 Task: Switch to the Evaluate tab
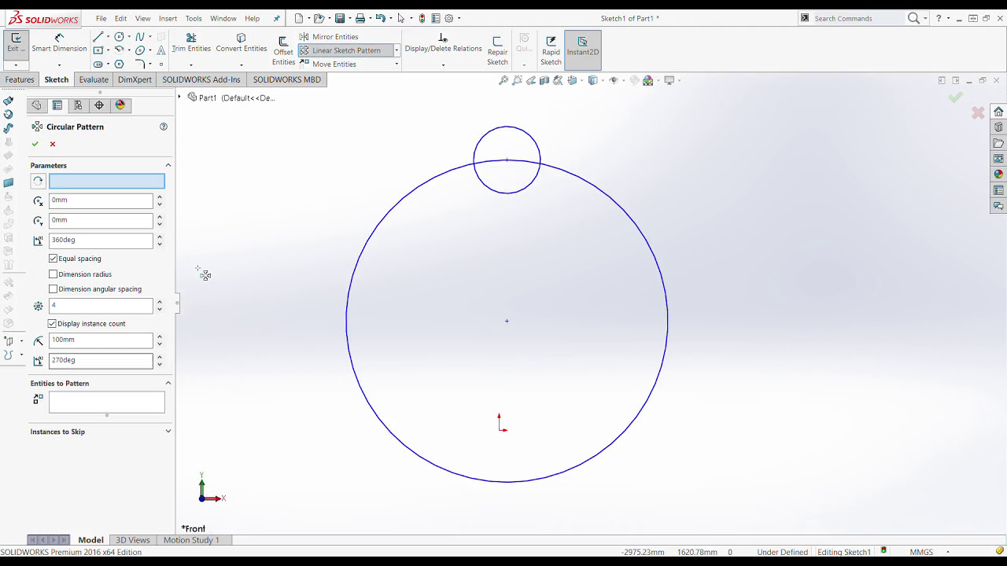94,79
